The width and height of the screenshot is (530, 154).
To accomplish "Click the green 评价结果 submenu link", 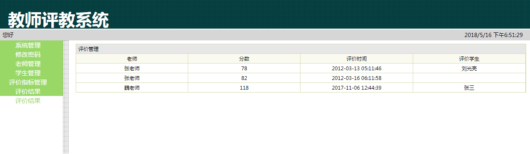I will click(28, 101).
